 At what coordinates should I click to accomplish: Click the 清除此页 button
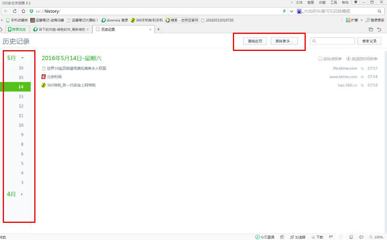(255, 41)
